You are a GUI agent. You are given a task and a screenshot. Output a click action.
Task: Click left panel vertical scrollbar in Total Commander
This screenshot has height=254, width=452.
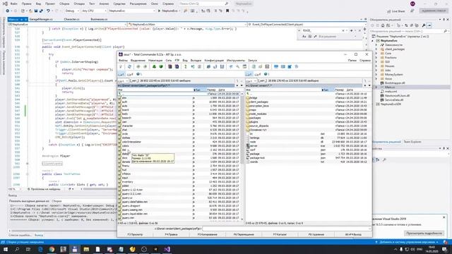242,157
